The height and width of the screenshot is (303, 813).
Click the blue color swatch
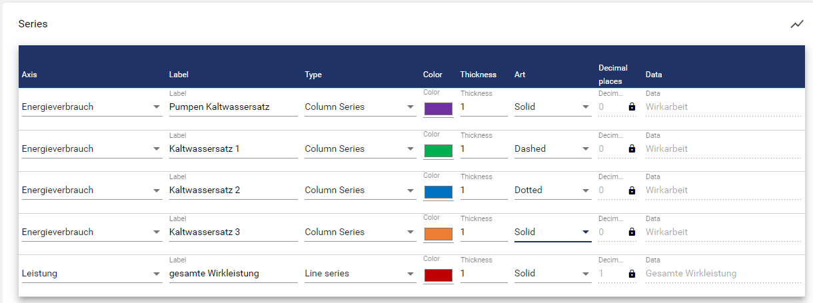click(438, 192)
